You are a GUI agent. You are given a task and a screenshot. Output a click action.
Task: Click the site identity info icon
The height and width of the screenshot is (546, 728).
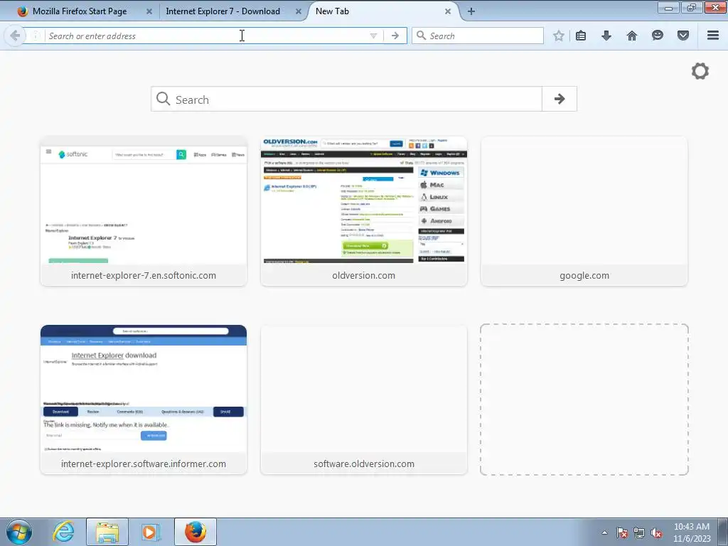coord(36,36)
